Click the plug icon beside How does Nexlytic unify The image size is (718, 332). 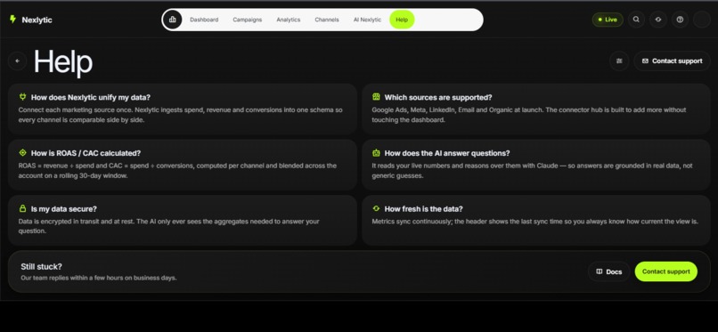(23, 97)
